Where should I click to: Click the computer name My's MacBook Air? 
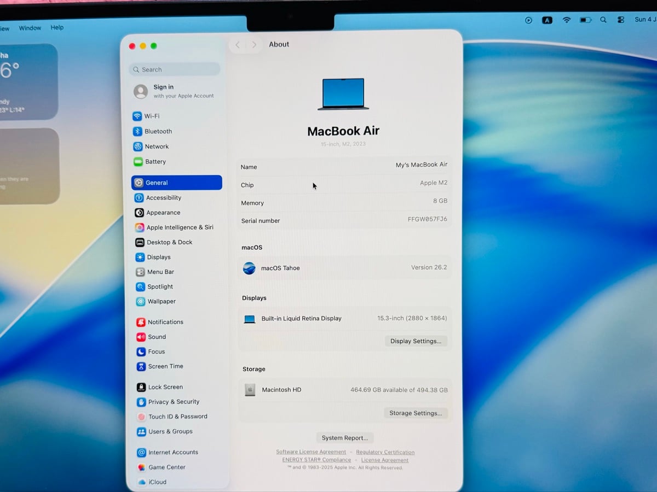click(x=422, y=165)
